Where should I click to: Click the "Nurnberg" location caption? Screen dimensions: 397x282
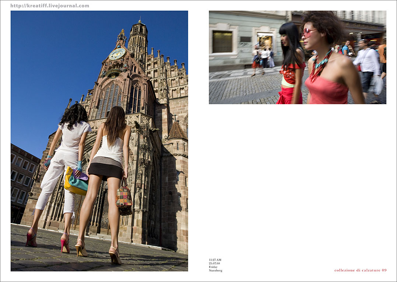(215, 271)
